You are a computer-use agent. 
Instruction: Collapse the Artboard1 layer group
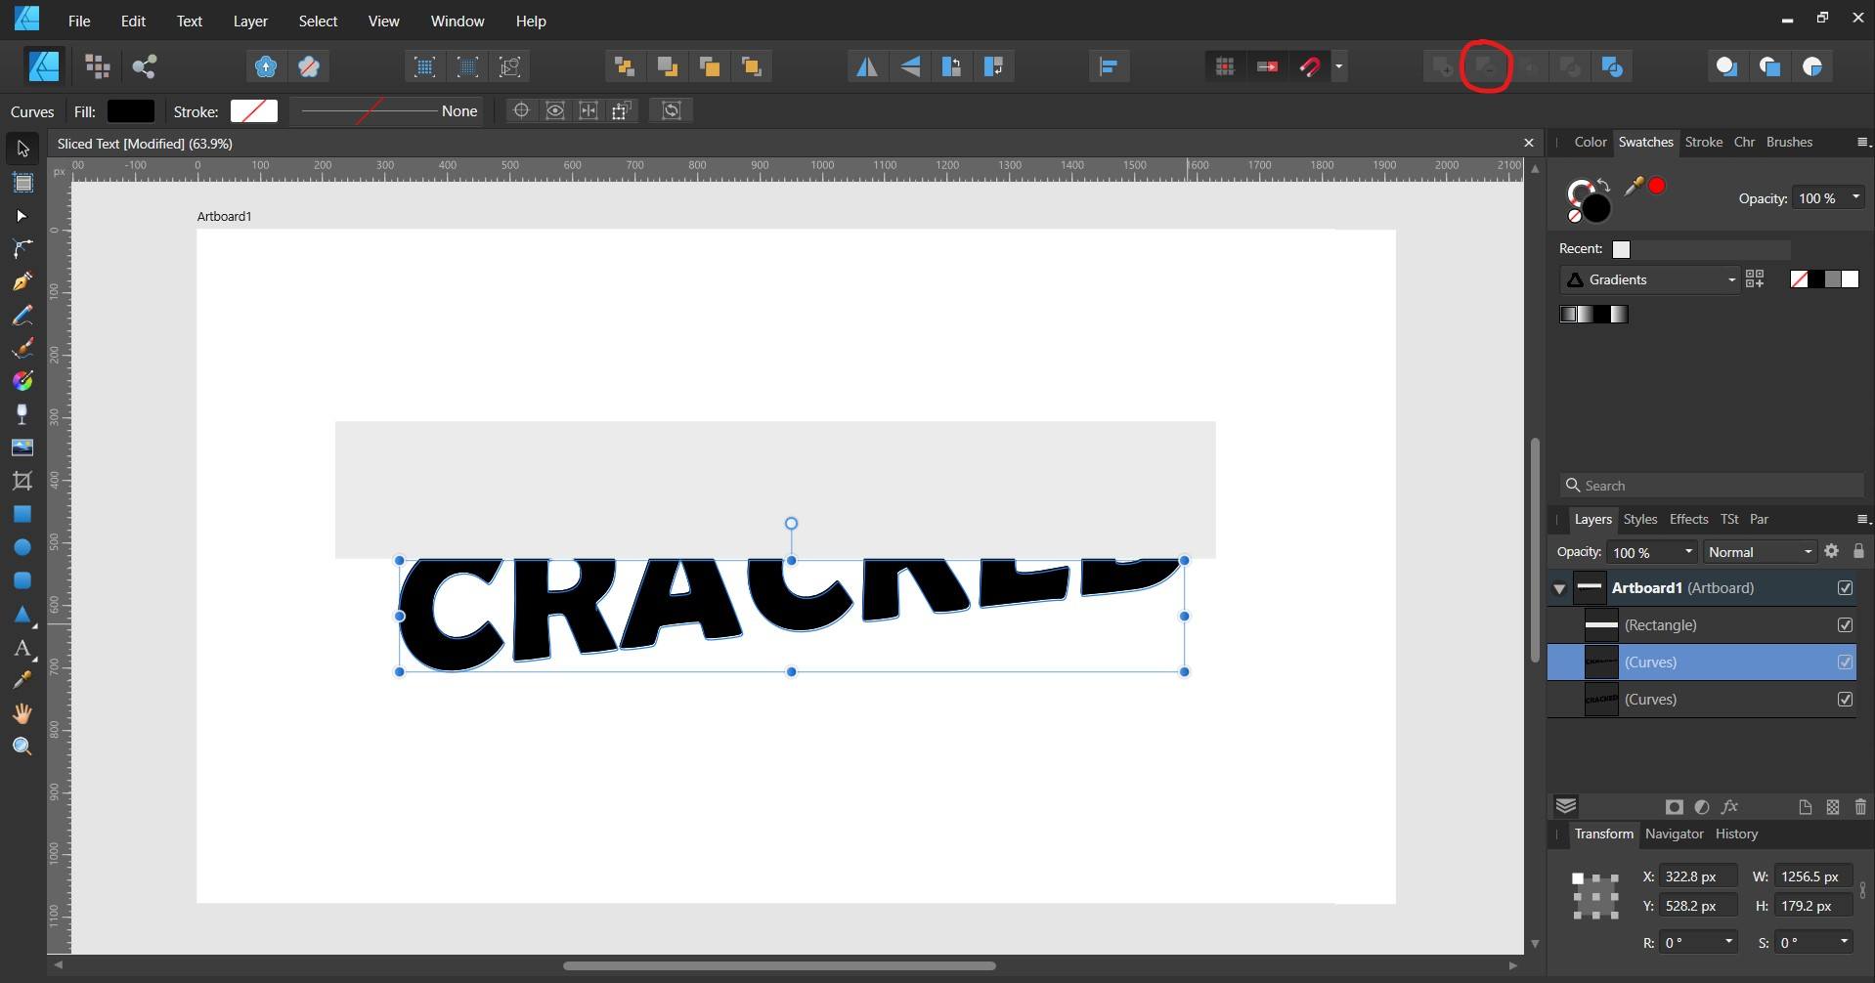(x=1559, y=587)
